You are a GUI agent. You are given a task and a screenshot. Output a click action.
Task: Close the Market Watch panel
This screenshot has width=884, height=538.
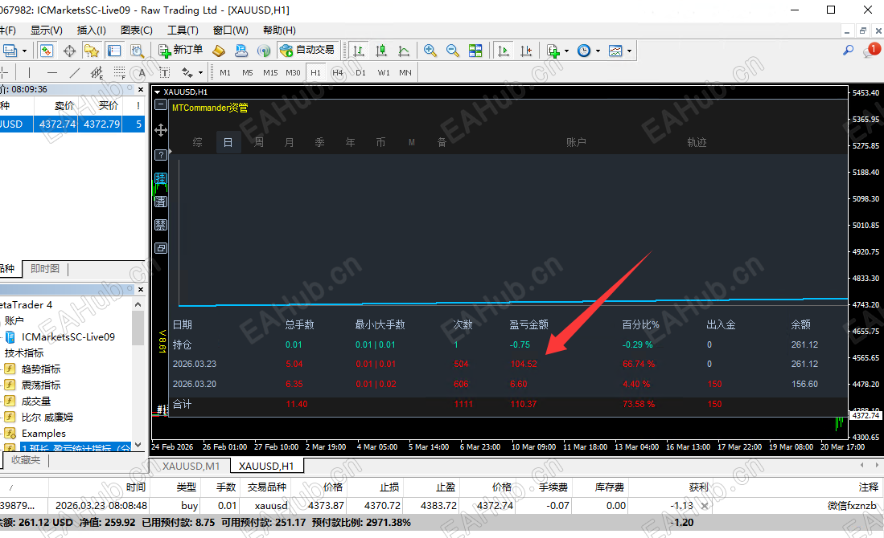coord(141,89)
